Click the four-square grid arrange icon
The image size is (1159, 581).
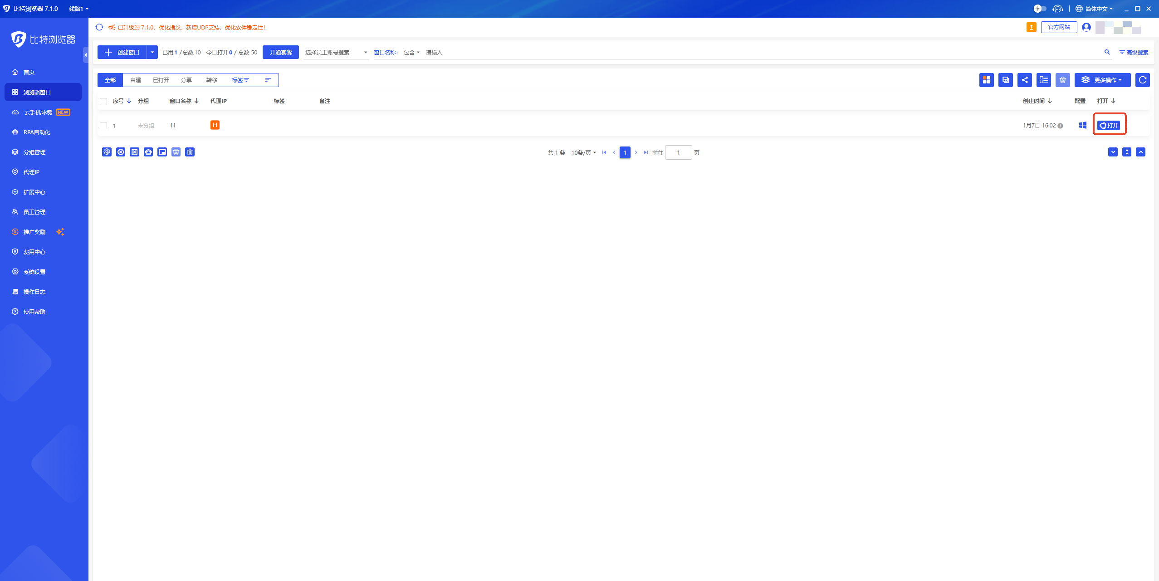[x=986, y=80]
